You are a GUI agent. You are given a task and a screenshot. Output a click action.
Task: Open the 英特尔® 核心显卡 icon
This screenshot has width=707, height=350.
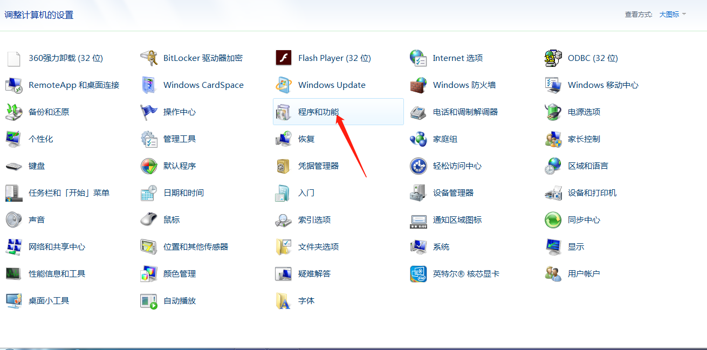(x=418, y=274)
